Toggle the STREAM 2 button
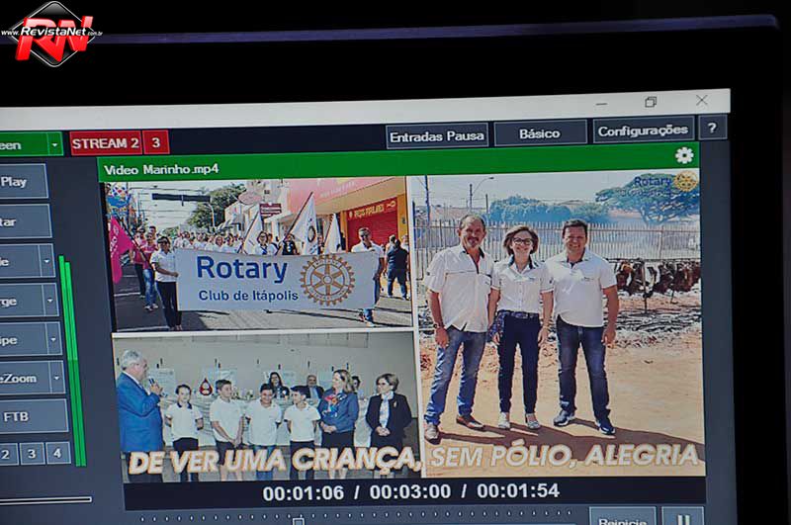This screenshot has width=791, height=525. [105, 143]
